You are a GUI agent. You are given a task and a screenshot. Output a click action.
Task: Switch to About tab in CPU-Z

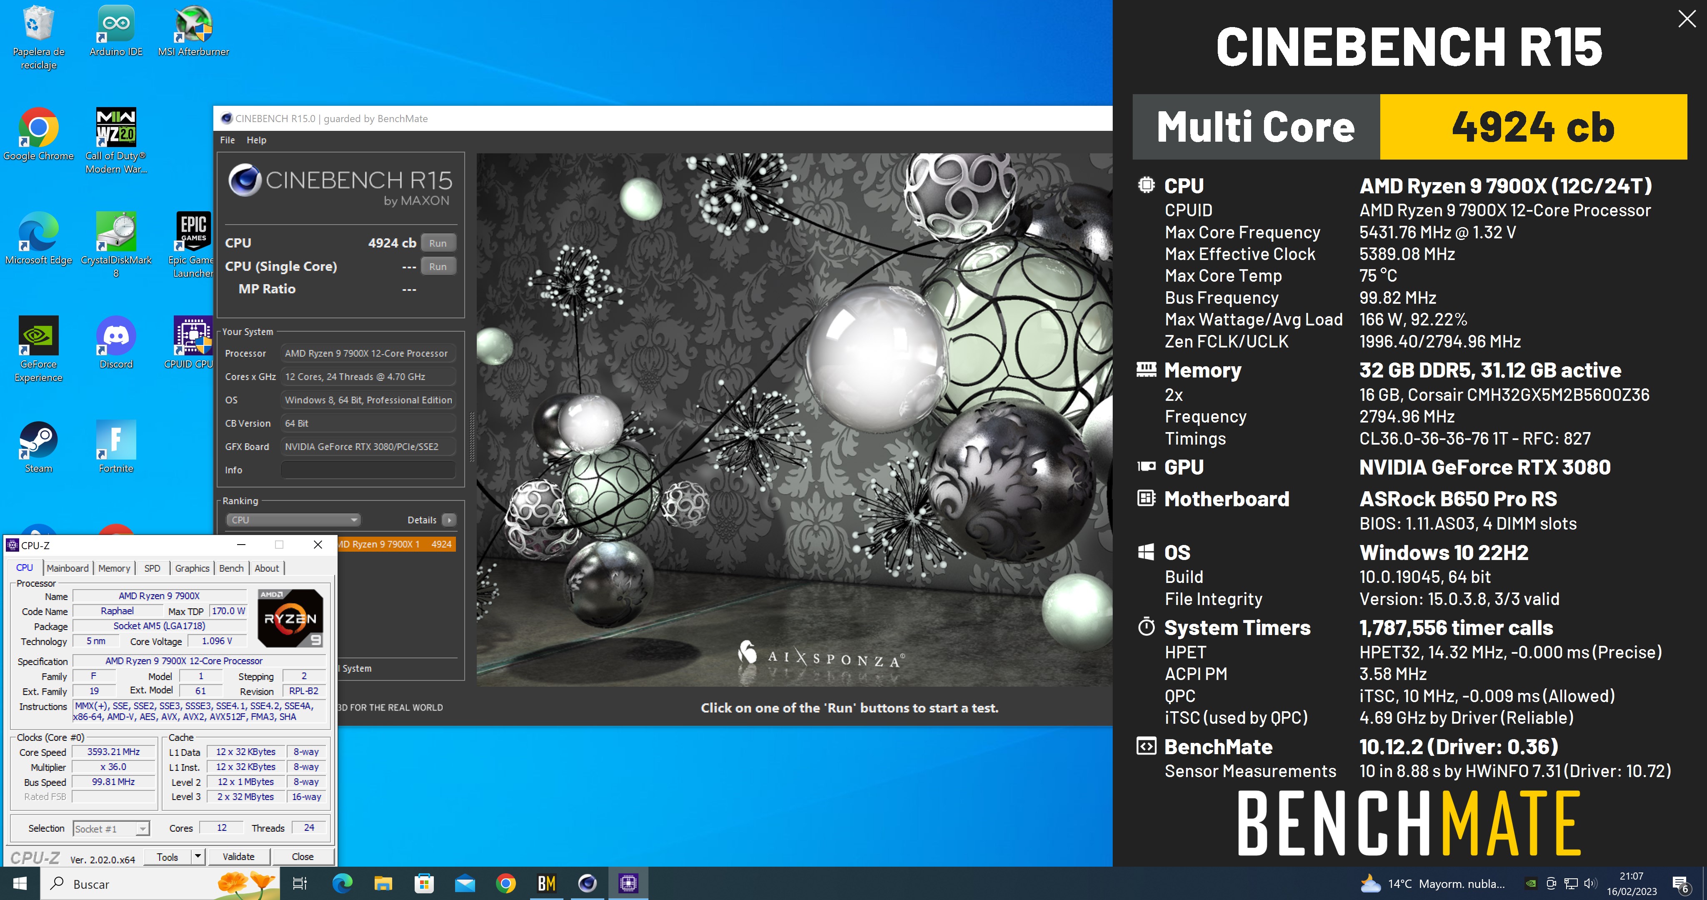click(267, 569)
